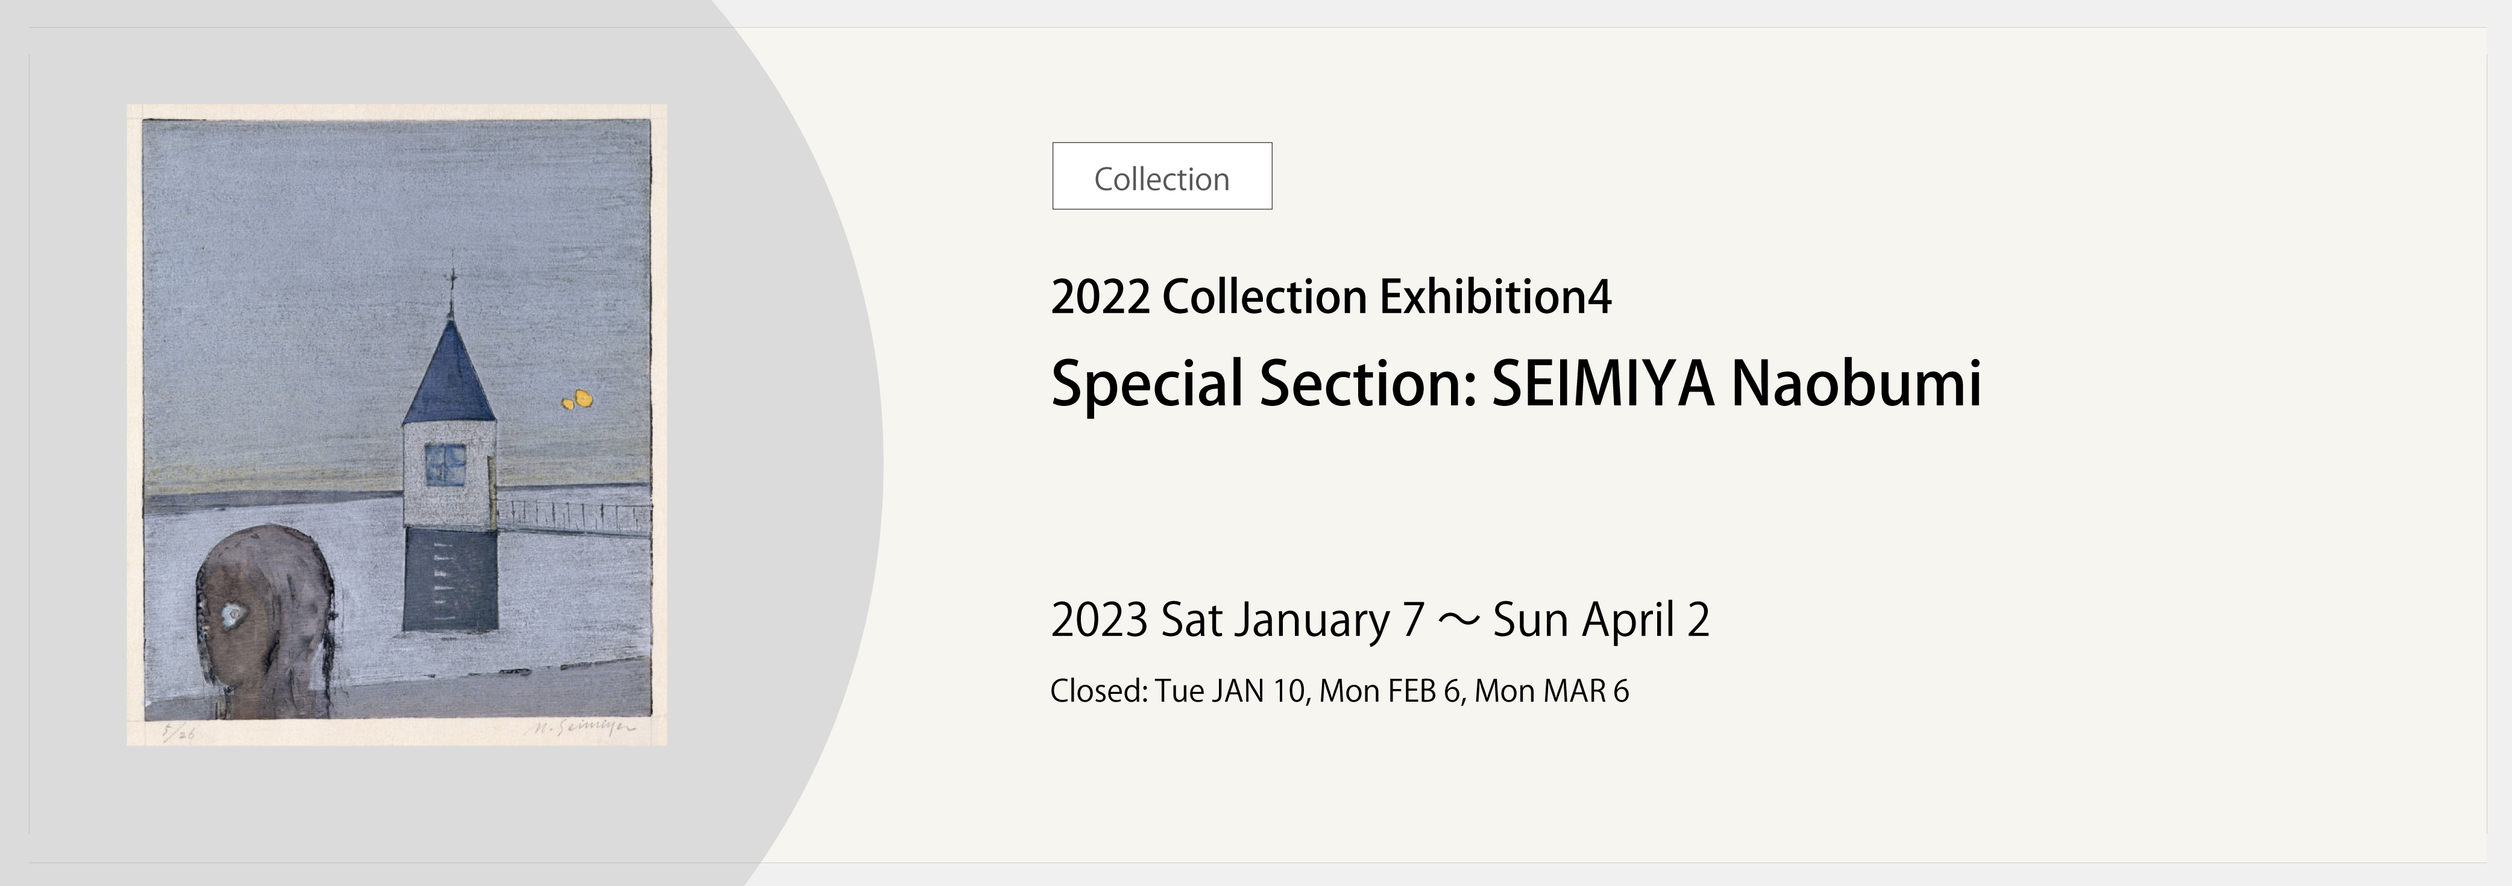2512x886 pixels.
Task: Open the Special Section: SEIMIYA Naobumi title
Action: (1516, 383)
